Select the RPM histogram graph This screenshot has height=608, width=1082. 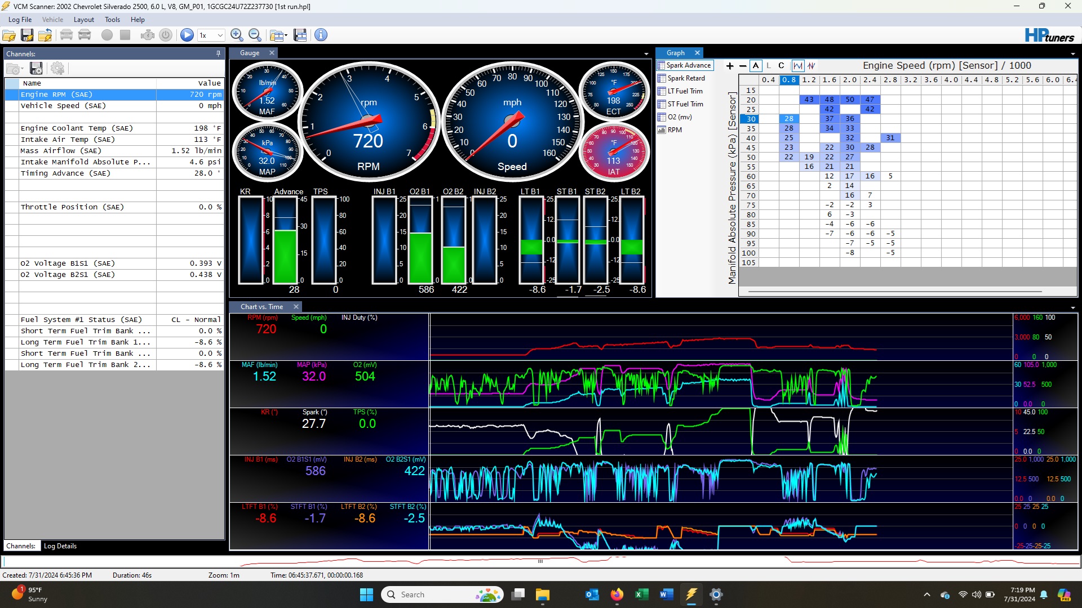tap(670, 130)
